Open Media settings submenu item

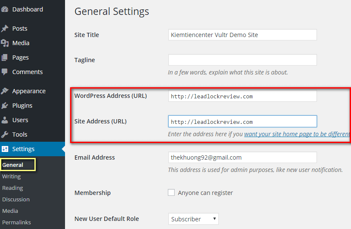point(10,211)
